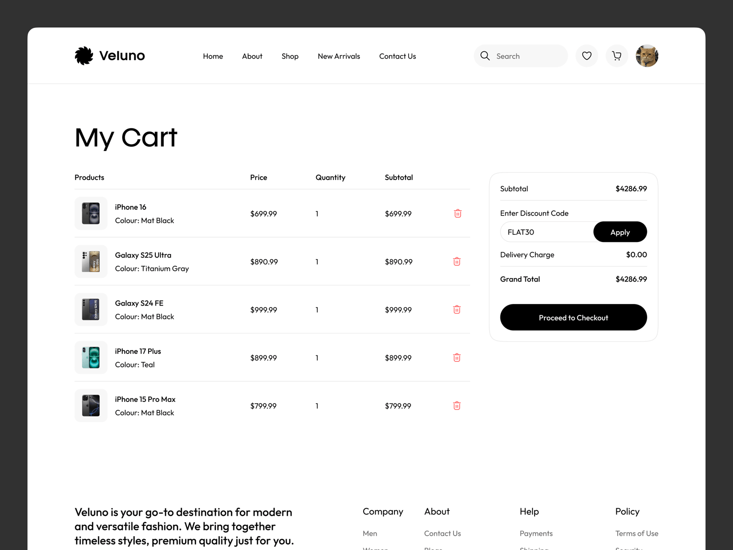Open the cat profile avatar
The height and width of the screenshot is (550, 733).
pos(647,56)
